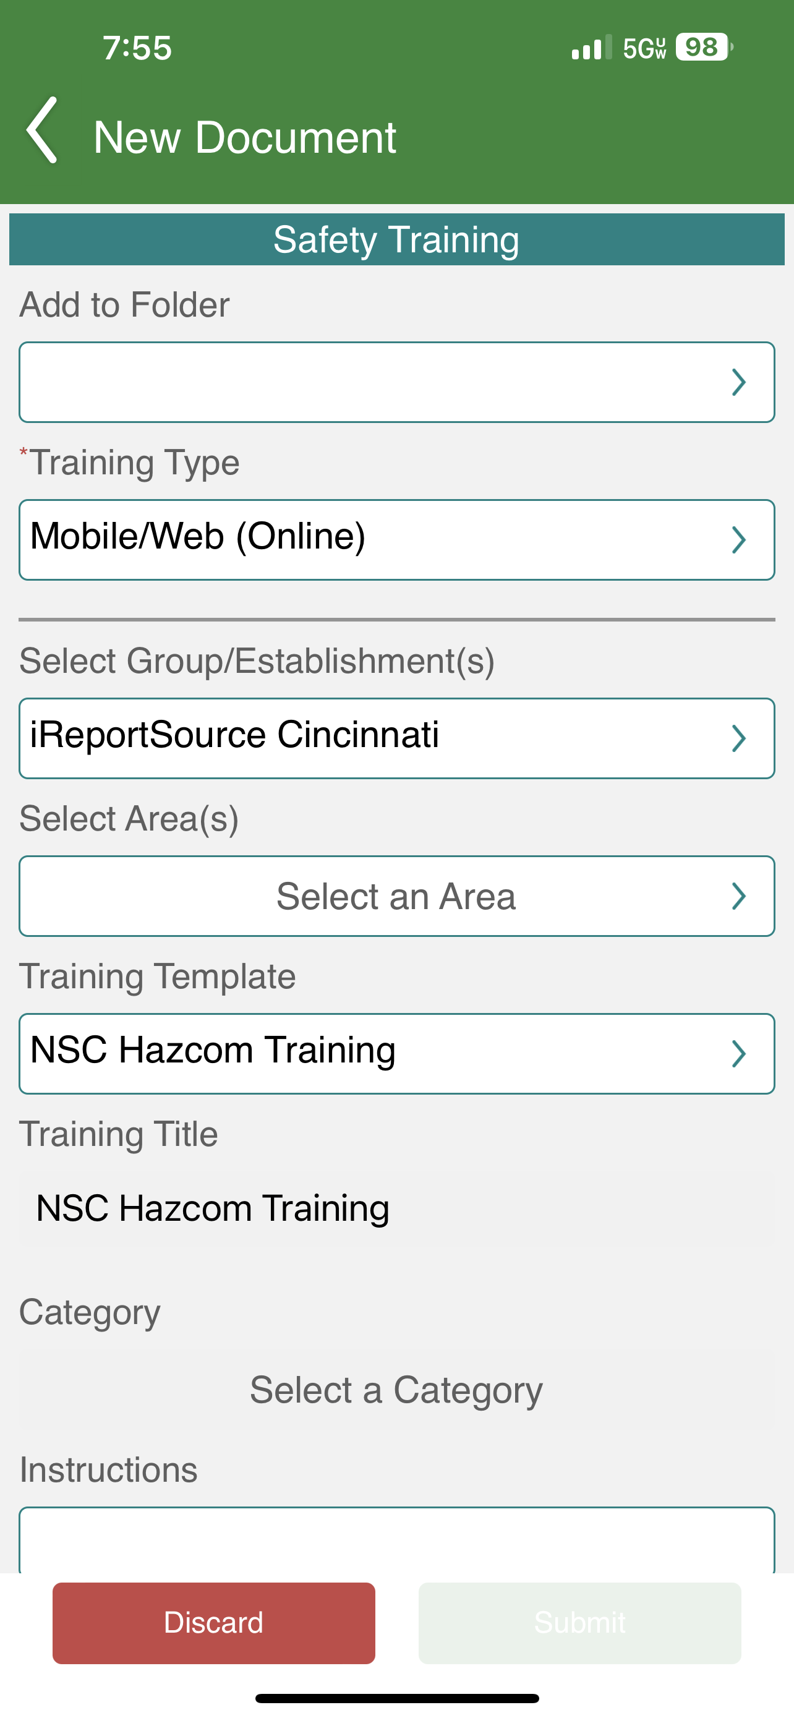
Task: Tap the chevron in Add to Folder field
Action: [738, 383]
